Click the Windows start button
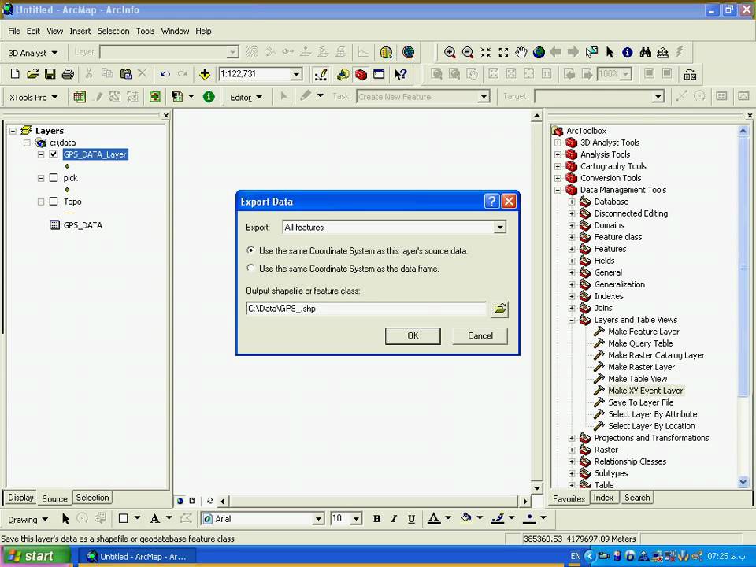Viewport: 756px width, 567px height. [x=35, y=556]
